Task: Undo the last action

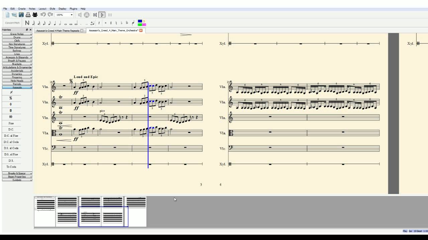Action: (x=43, y=15)
